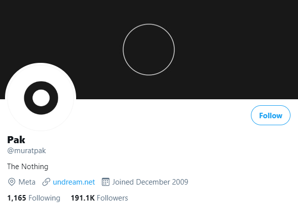Open Pak's profile avatar picture
This screenshot has height=218, width=298.
41,97
